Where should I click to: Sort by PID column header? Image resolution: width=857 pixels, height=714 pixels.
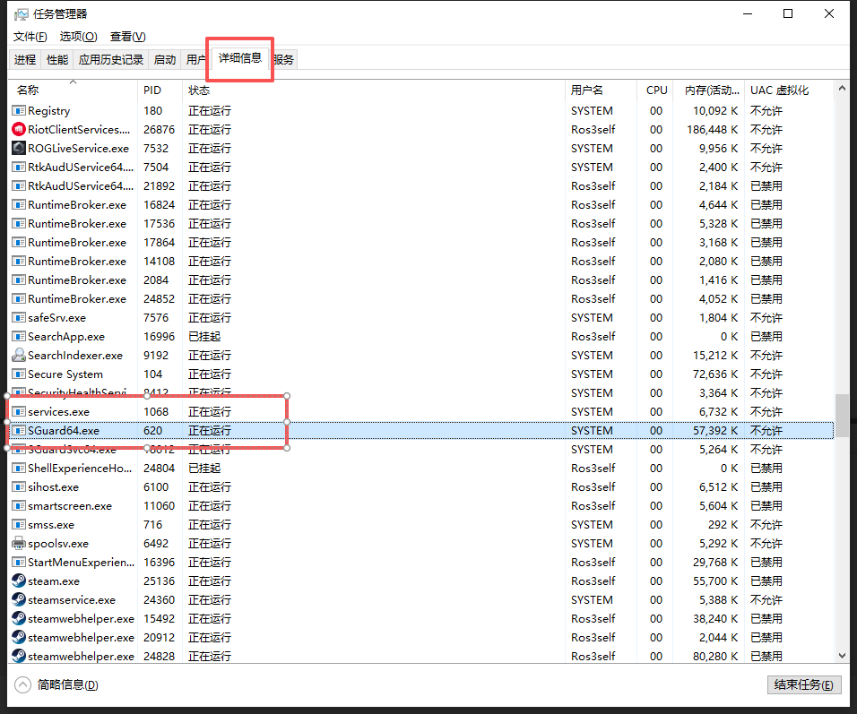click(x=152, y=90)
